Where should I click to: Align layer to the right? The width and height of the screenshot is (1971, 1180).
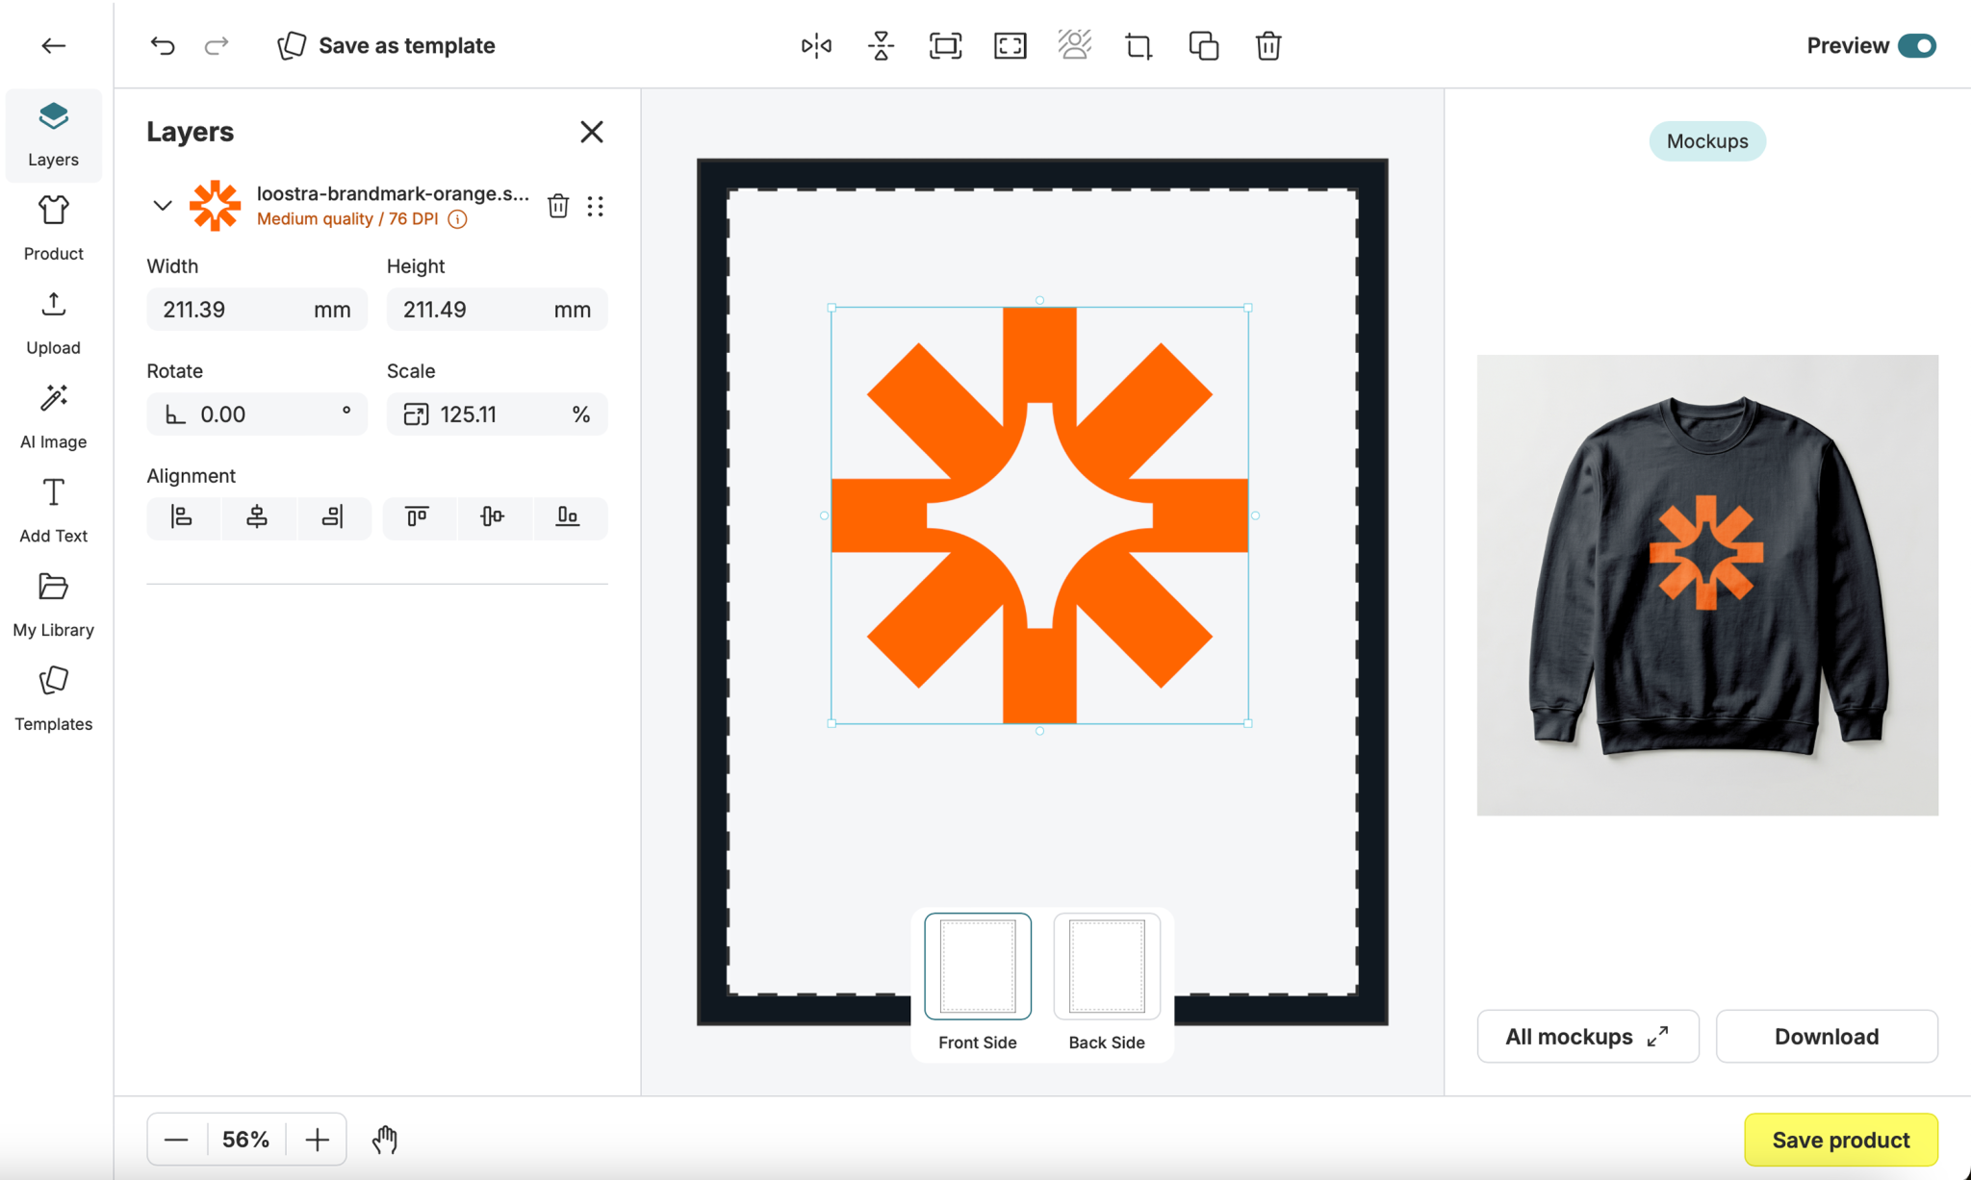(333, 517)
